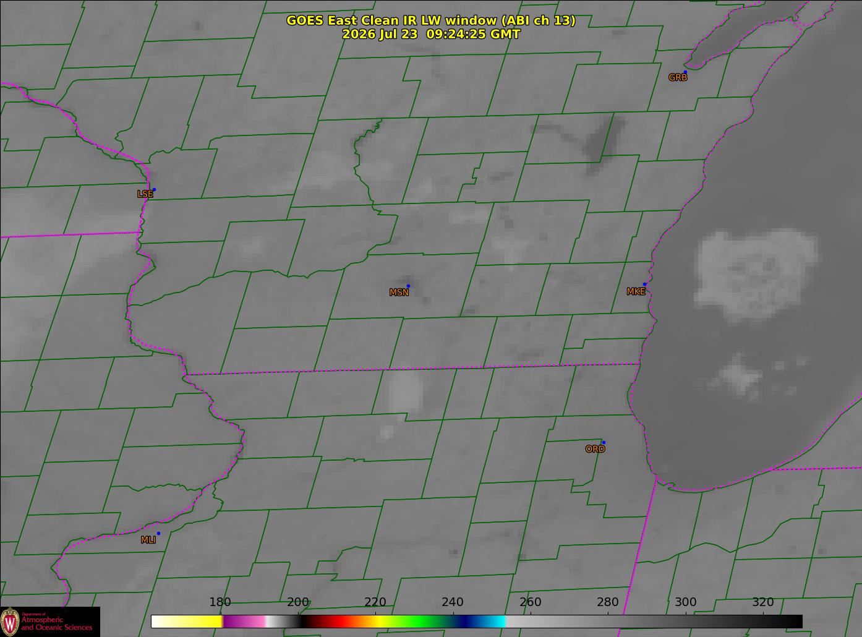
Task: Click the ORD station label
Action: pyautogui.click(x=595, y=449)
